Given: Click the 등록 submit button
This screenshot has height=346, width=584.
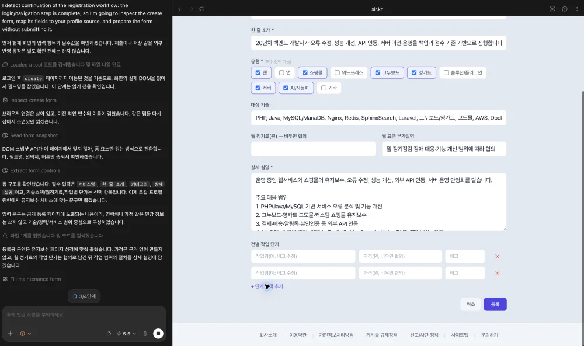Looking at the screenshot, I should [x=495, y=304].
